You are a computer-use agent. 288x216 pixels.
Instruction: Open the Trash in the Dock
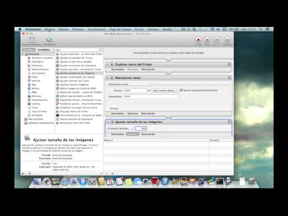[x=252, y=181]
